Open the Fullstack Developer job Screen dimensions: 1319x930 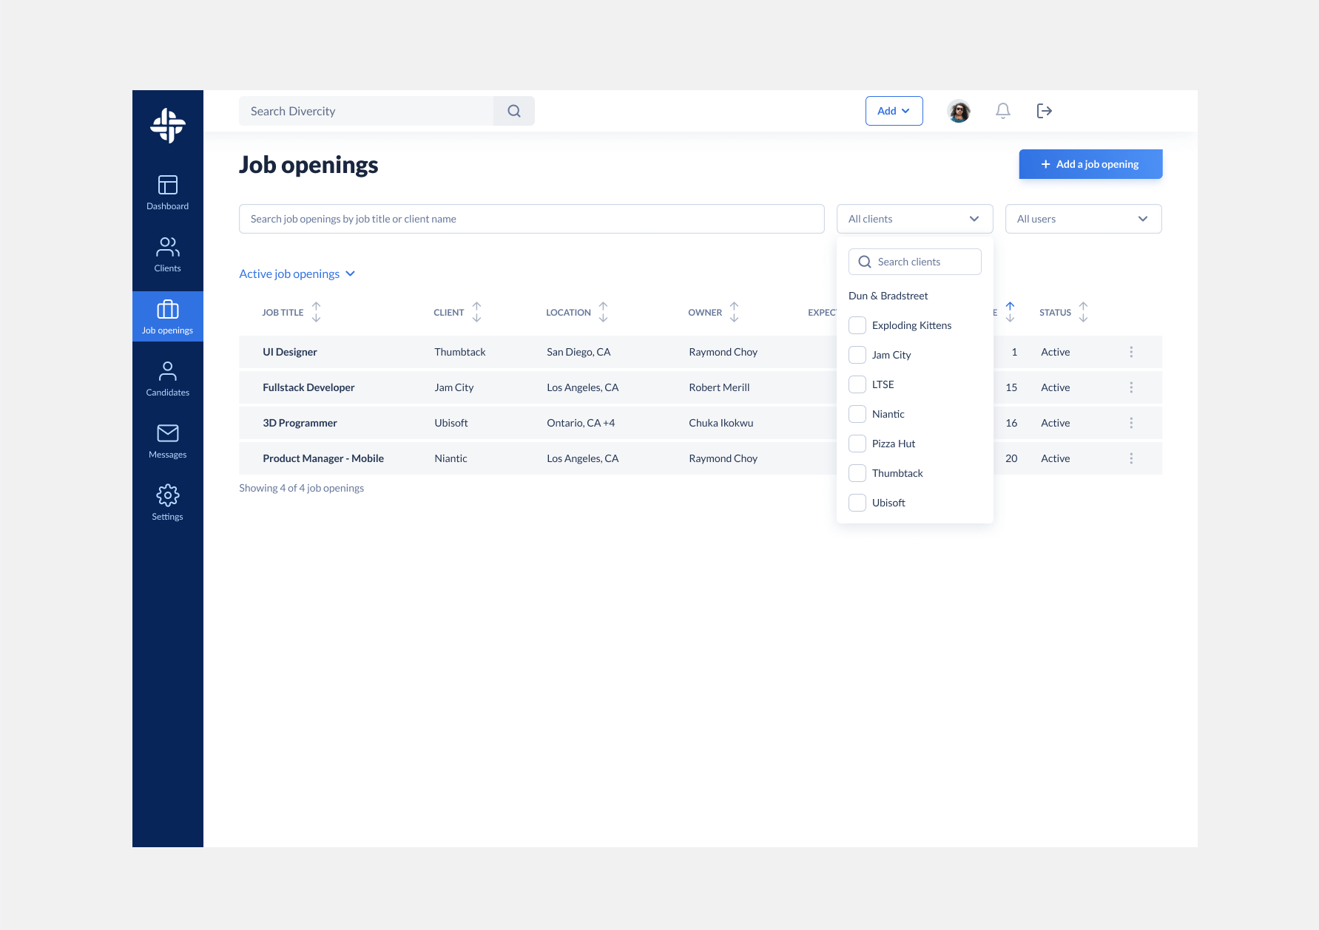[308, 387]
